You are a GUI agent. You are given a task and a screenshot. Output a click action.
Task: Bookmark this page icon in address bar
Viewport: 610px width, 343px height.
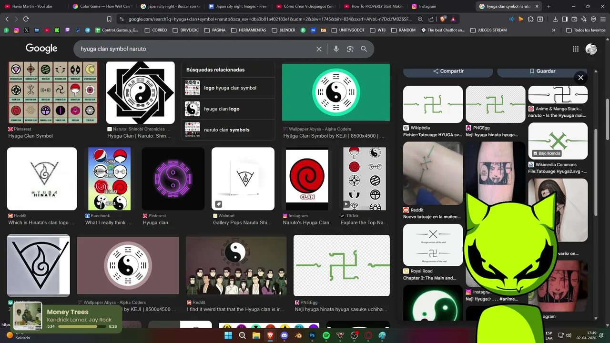pos(109,19)
